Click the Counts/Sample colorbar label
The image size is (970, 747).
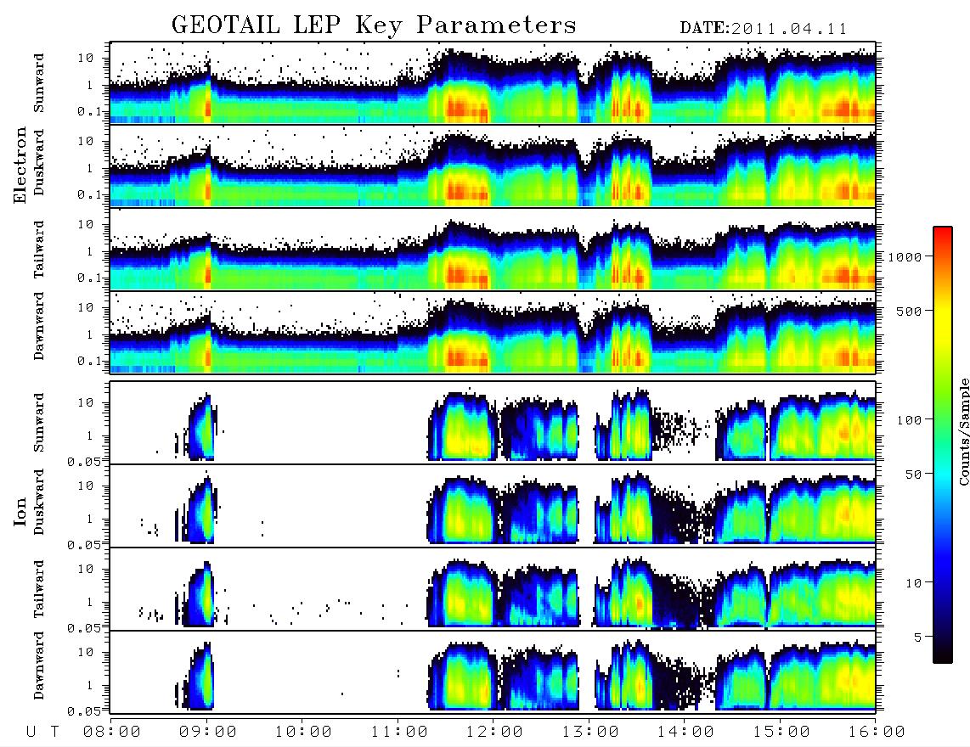click(963, 431)
